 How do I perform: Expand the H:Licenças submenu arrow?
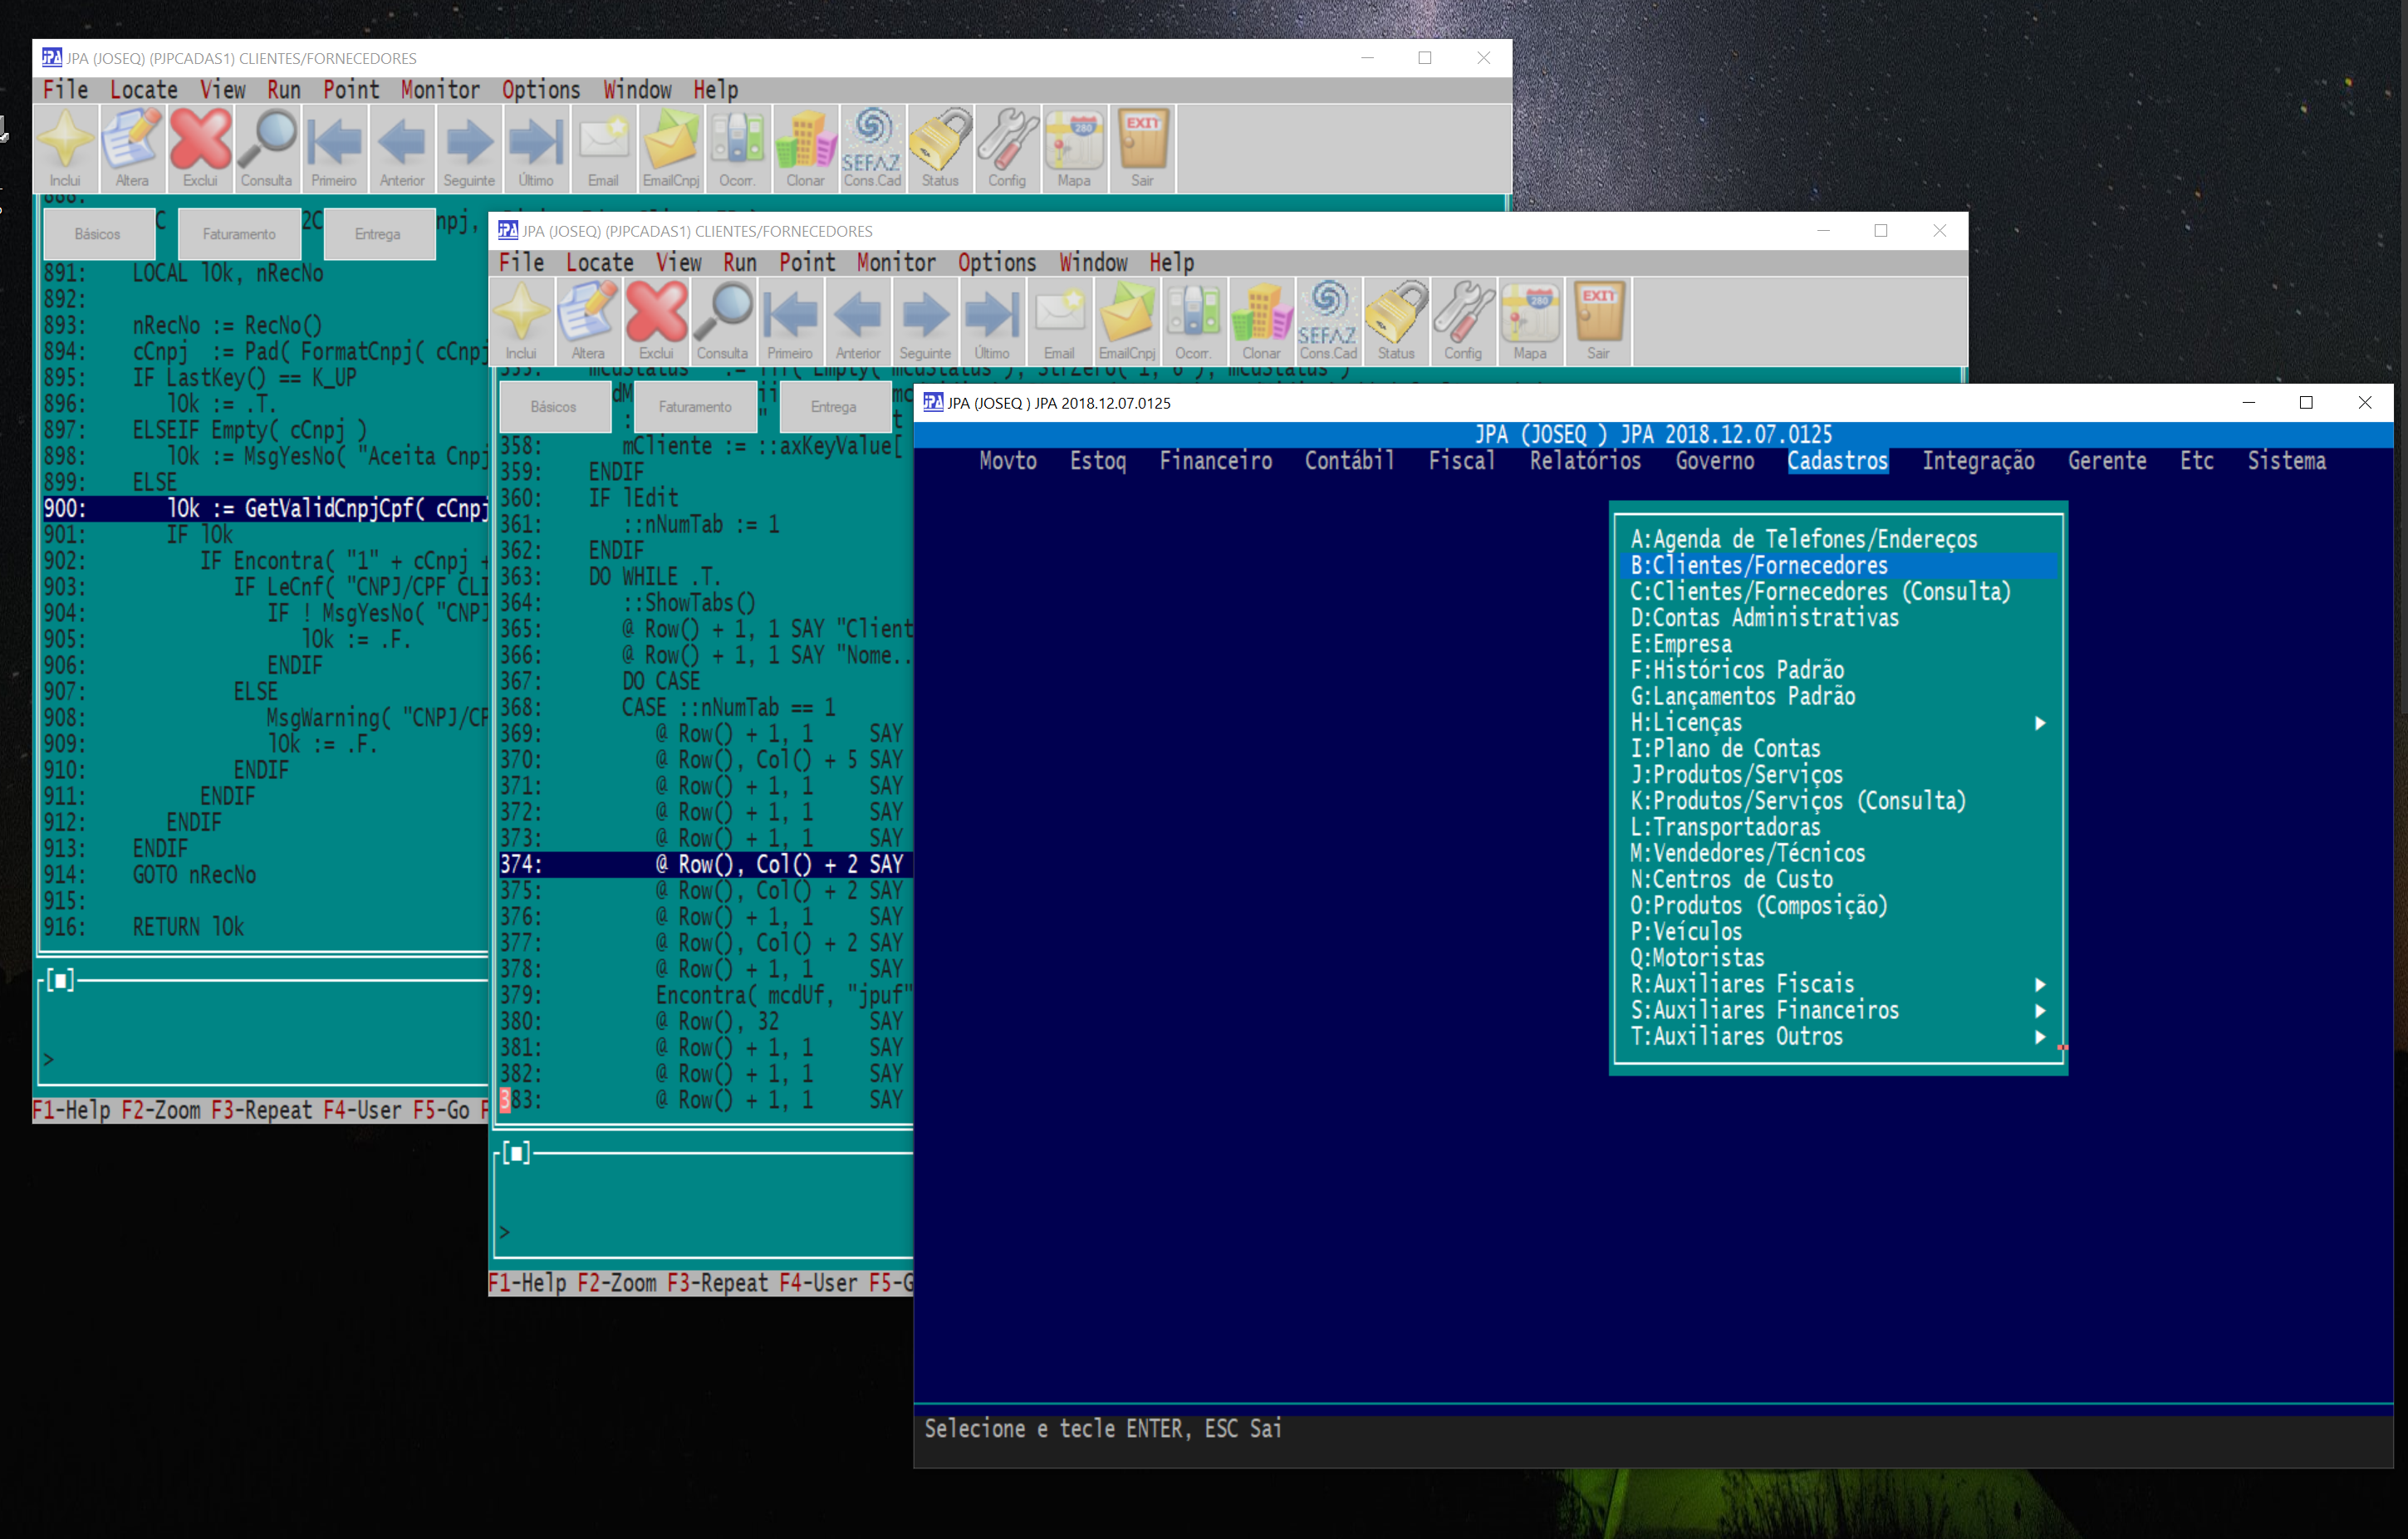tap(2039, 723)
